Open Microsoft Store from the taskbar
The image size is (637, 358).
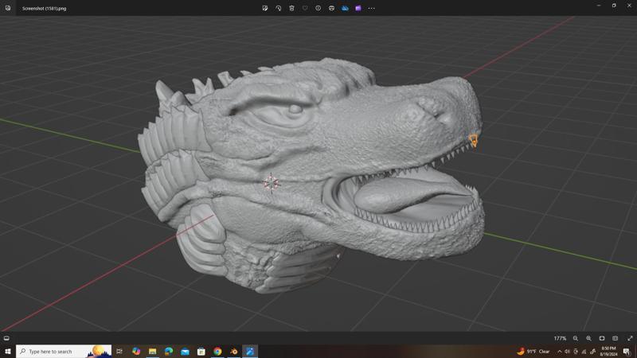(201, 352)
